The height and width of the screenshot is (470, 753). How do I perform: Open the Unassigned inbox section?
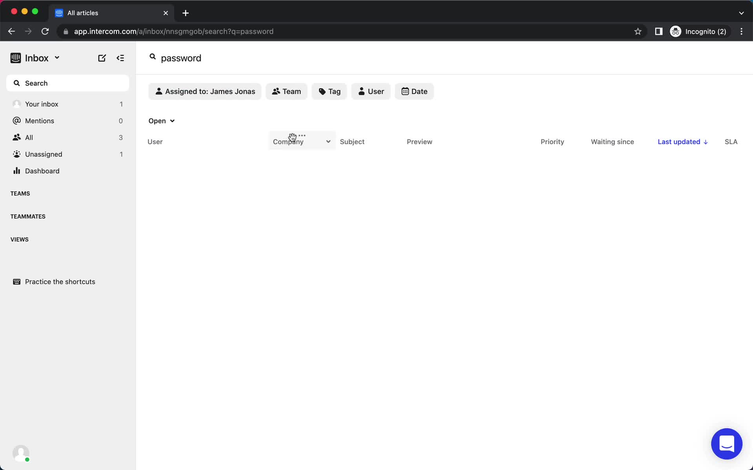point(44,154)
